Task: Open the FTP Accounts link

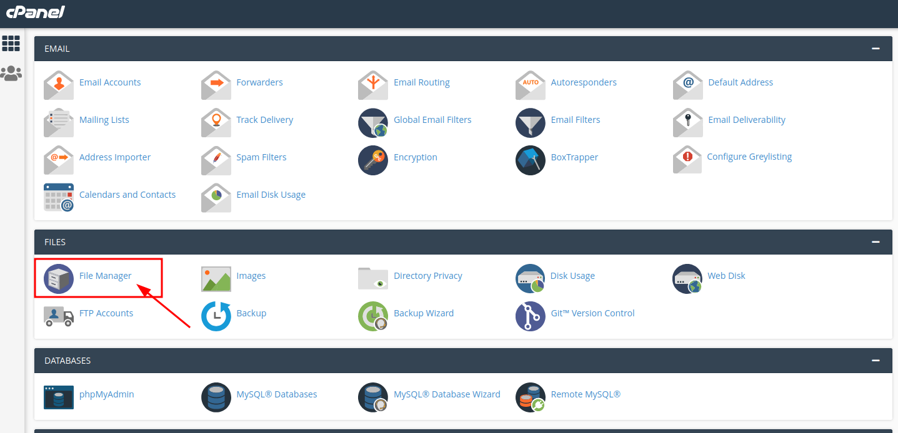Action: (106, 313)
